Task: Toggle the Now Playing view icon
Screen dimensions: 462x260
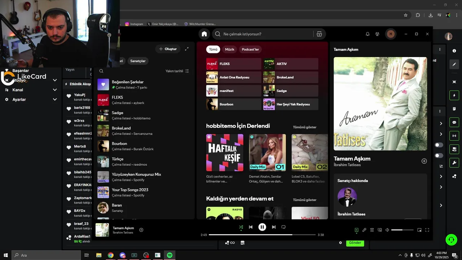Action: tap(357, 230)
